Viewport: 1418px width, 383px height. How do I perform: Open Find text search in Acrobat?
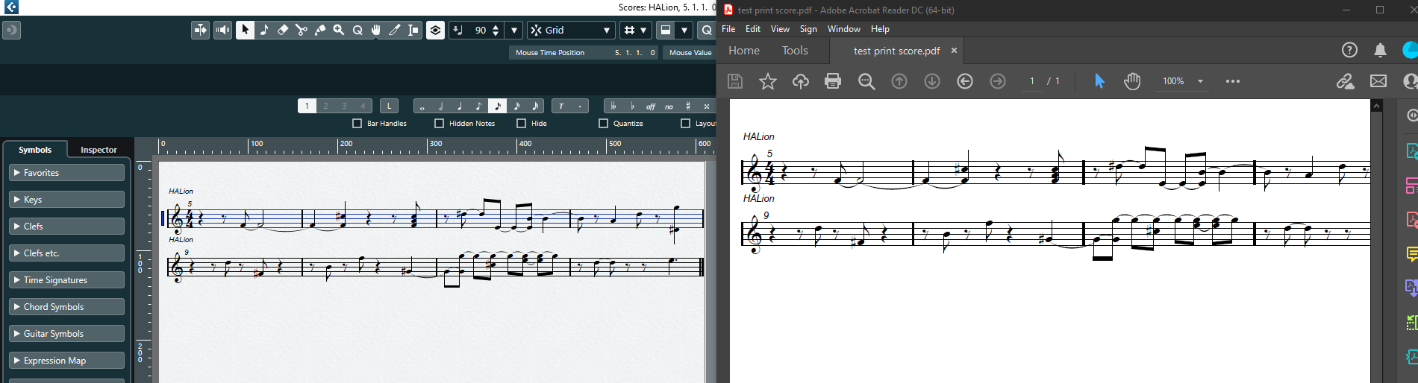click(x=866, y=81)
